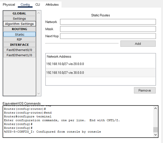This screenshot has width=163, height=143.
Task: Click the Mask input field
Action: 108,29
